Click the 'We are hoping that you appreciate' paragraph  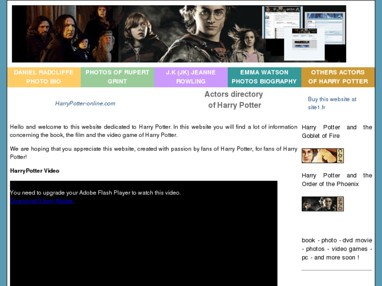(153, 153)
